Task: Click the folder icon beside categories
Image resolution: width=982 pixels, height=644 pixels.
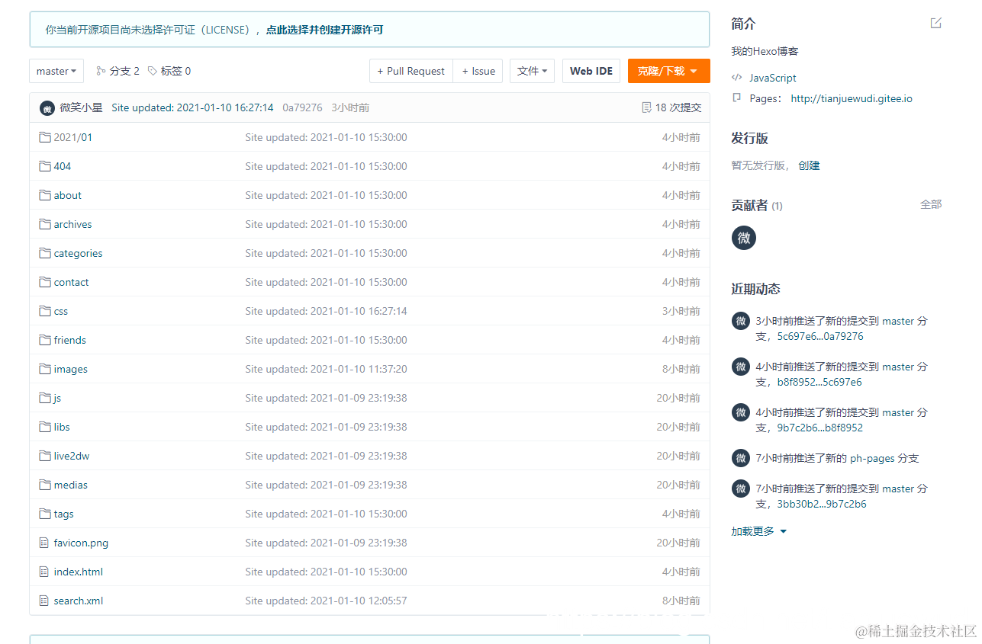Action: click(45, 253)
